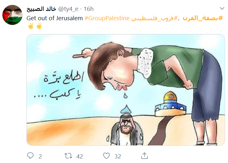View the retweet count 42
Viewport: 228px width, 163px height.
(80, 157)
